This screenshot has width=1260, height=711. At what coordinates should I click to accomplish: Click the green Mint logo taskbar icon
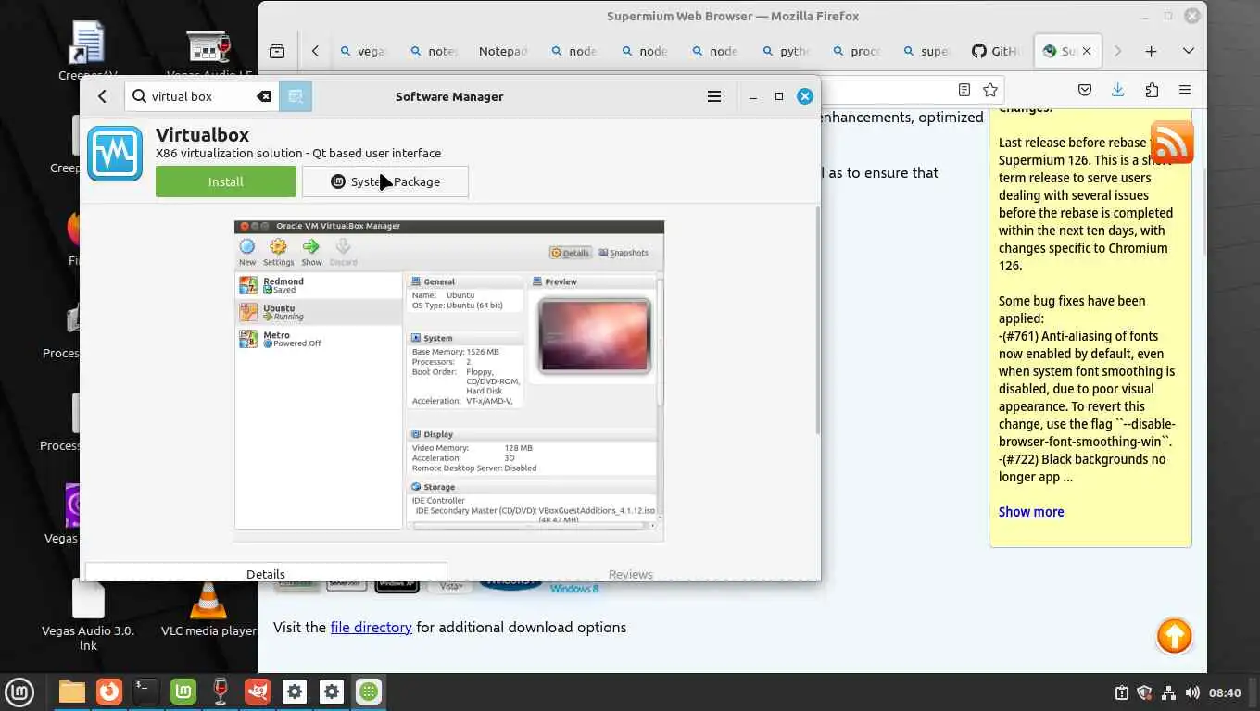[x=183, y=692]
